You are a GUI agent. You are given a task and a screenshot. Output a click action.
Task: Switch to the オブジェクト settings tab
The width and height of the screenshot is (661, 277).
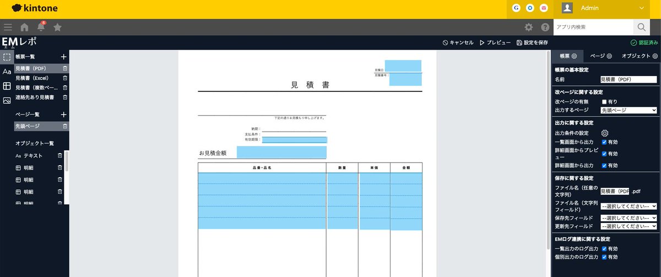(640, 56)
